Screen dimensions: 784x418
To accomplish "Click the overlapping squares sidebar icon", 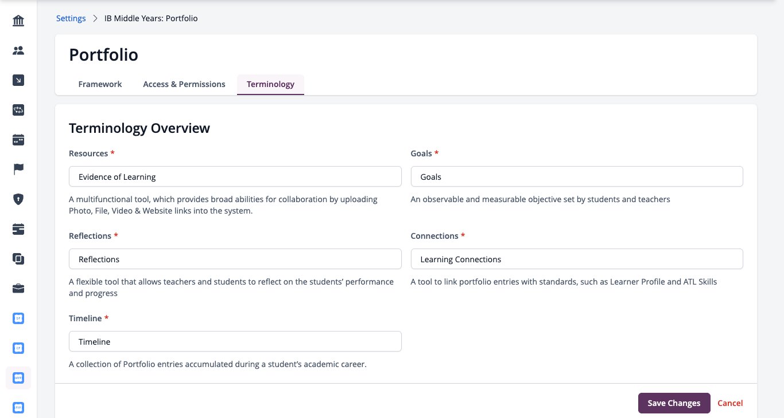I will (x=18, y=259).
